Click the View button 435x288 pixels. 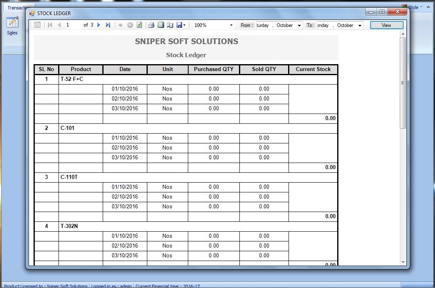coord(386,25)
